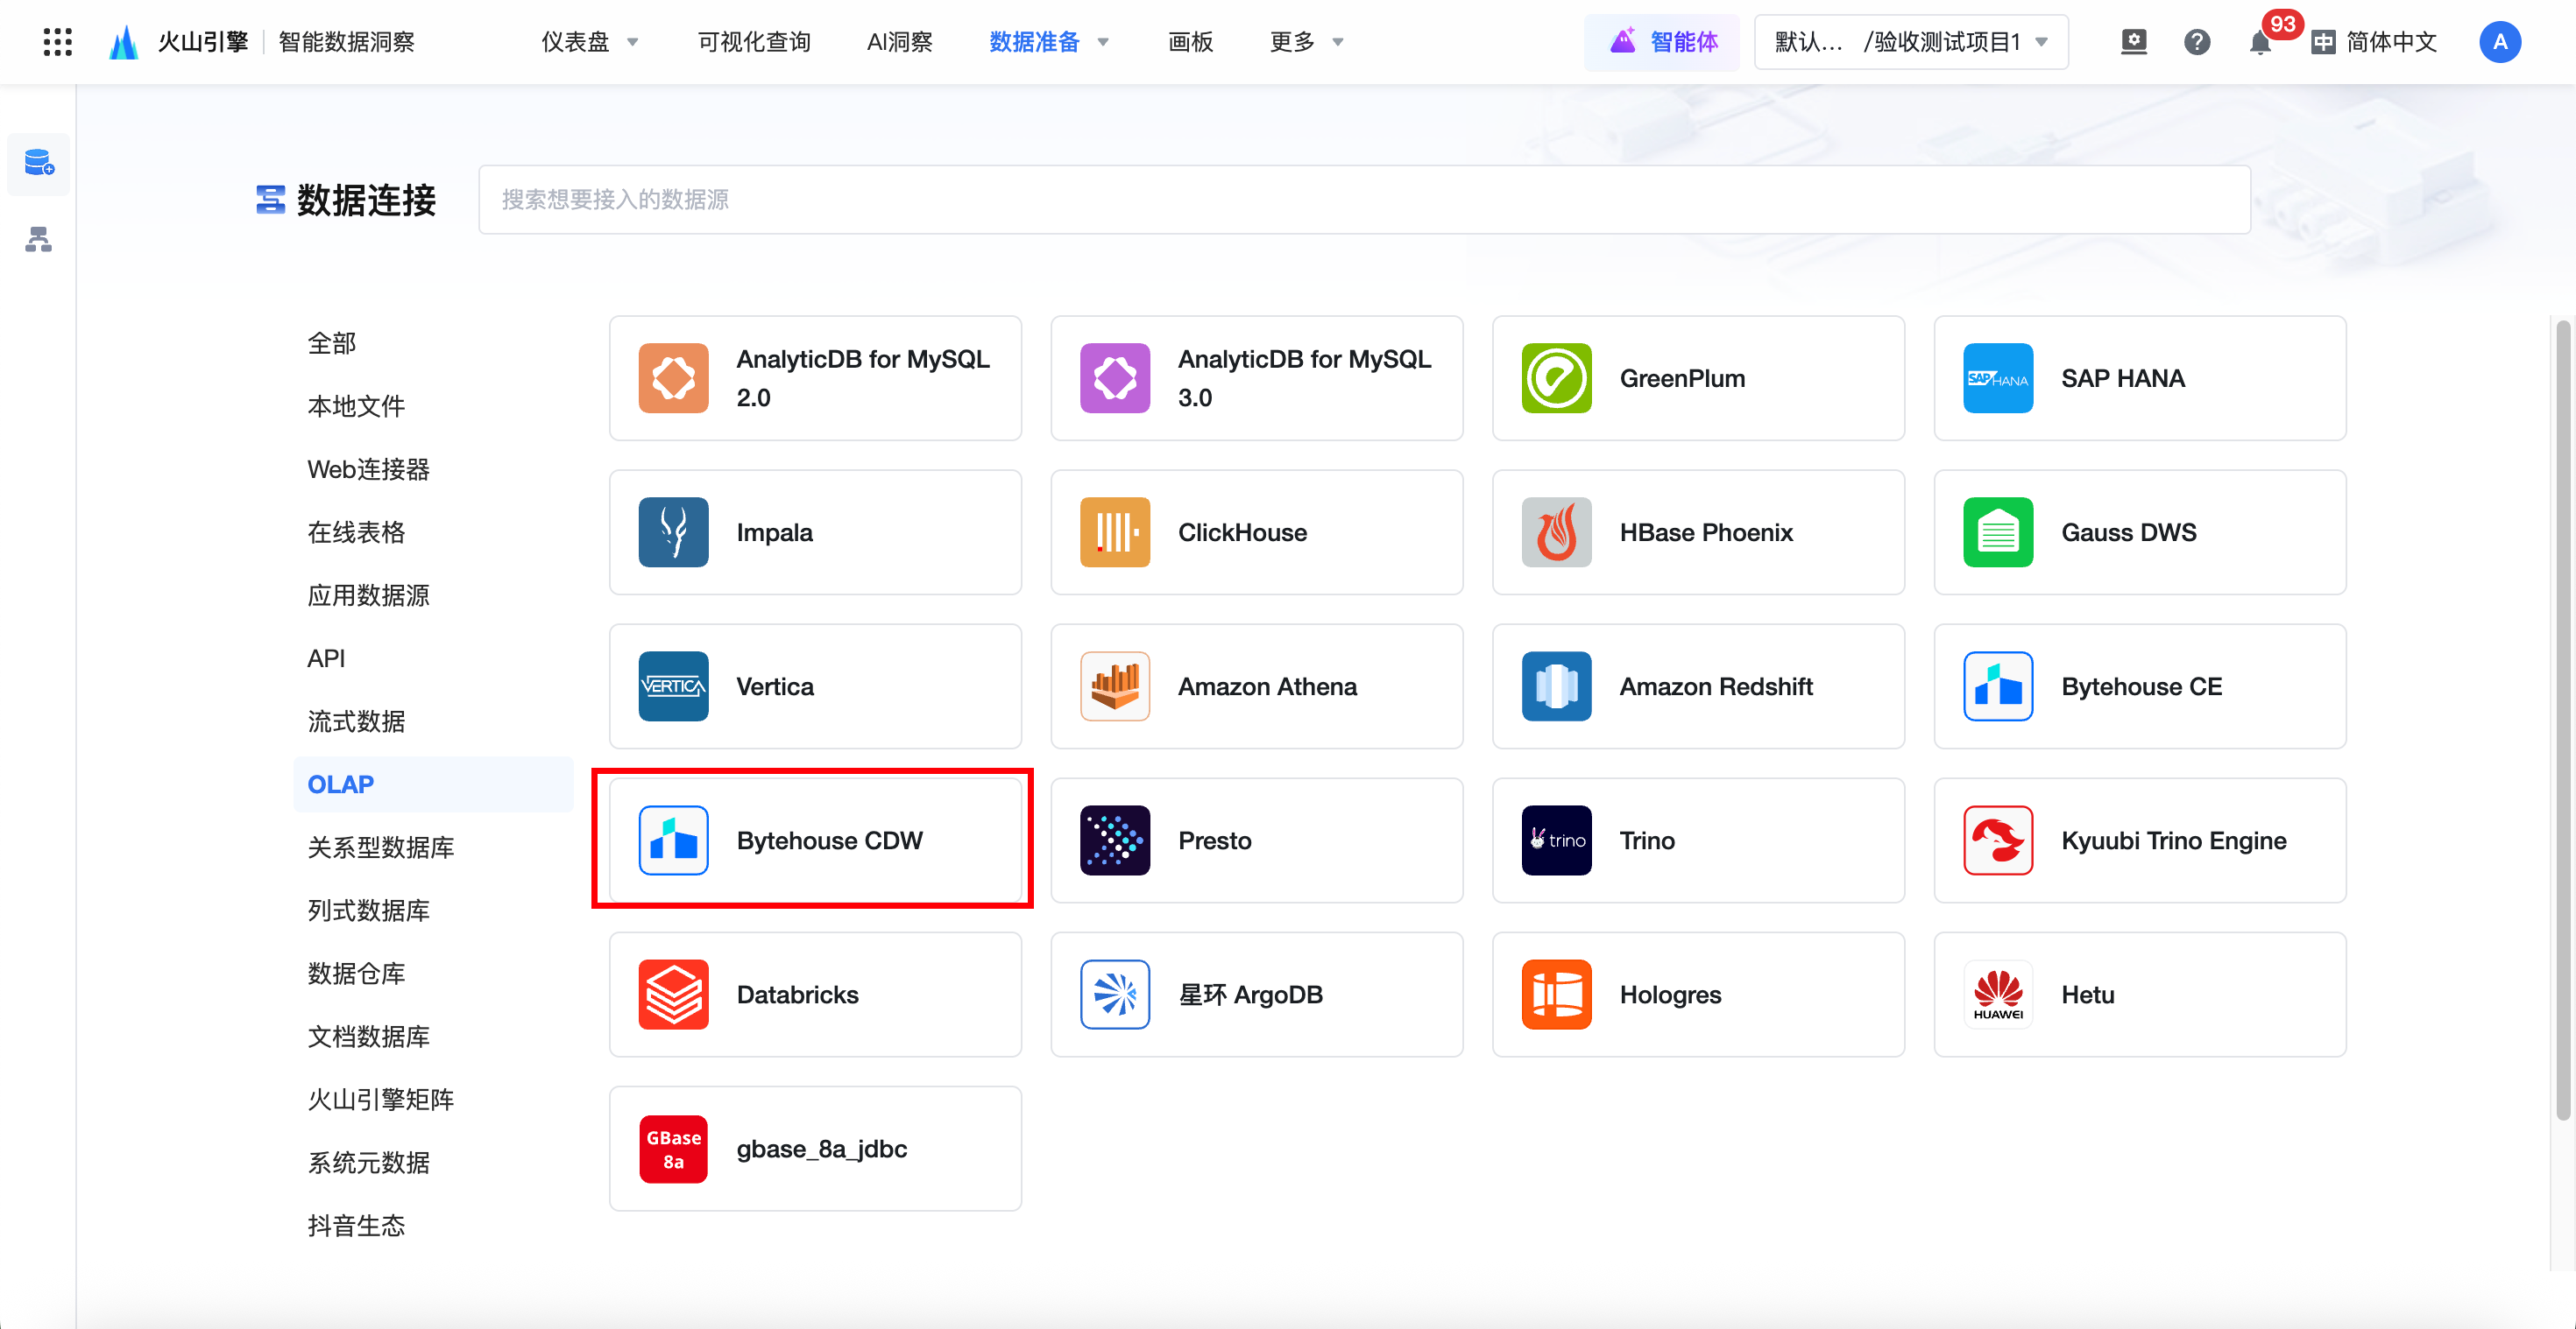Expand the 数据准备 dropdown
The image size is (2576, 1329).
tap(1048, 42)
